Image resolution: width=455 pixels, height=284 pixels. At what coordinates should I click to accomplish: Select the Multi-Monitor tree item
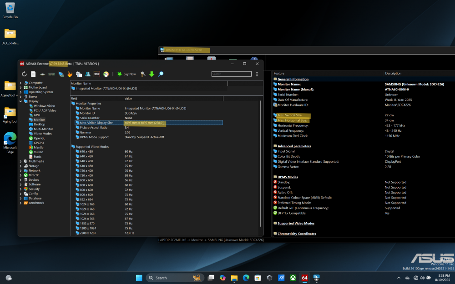[43, 129]
